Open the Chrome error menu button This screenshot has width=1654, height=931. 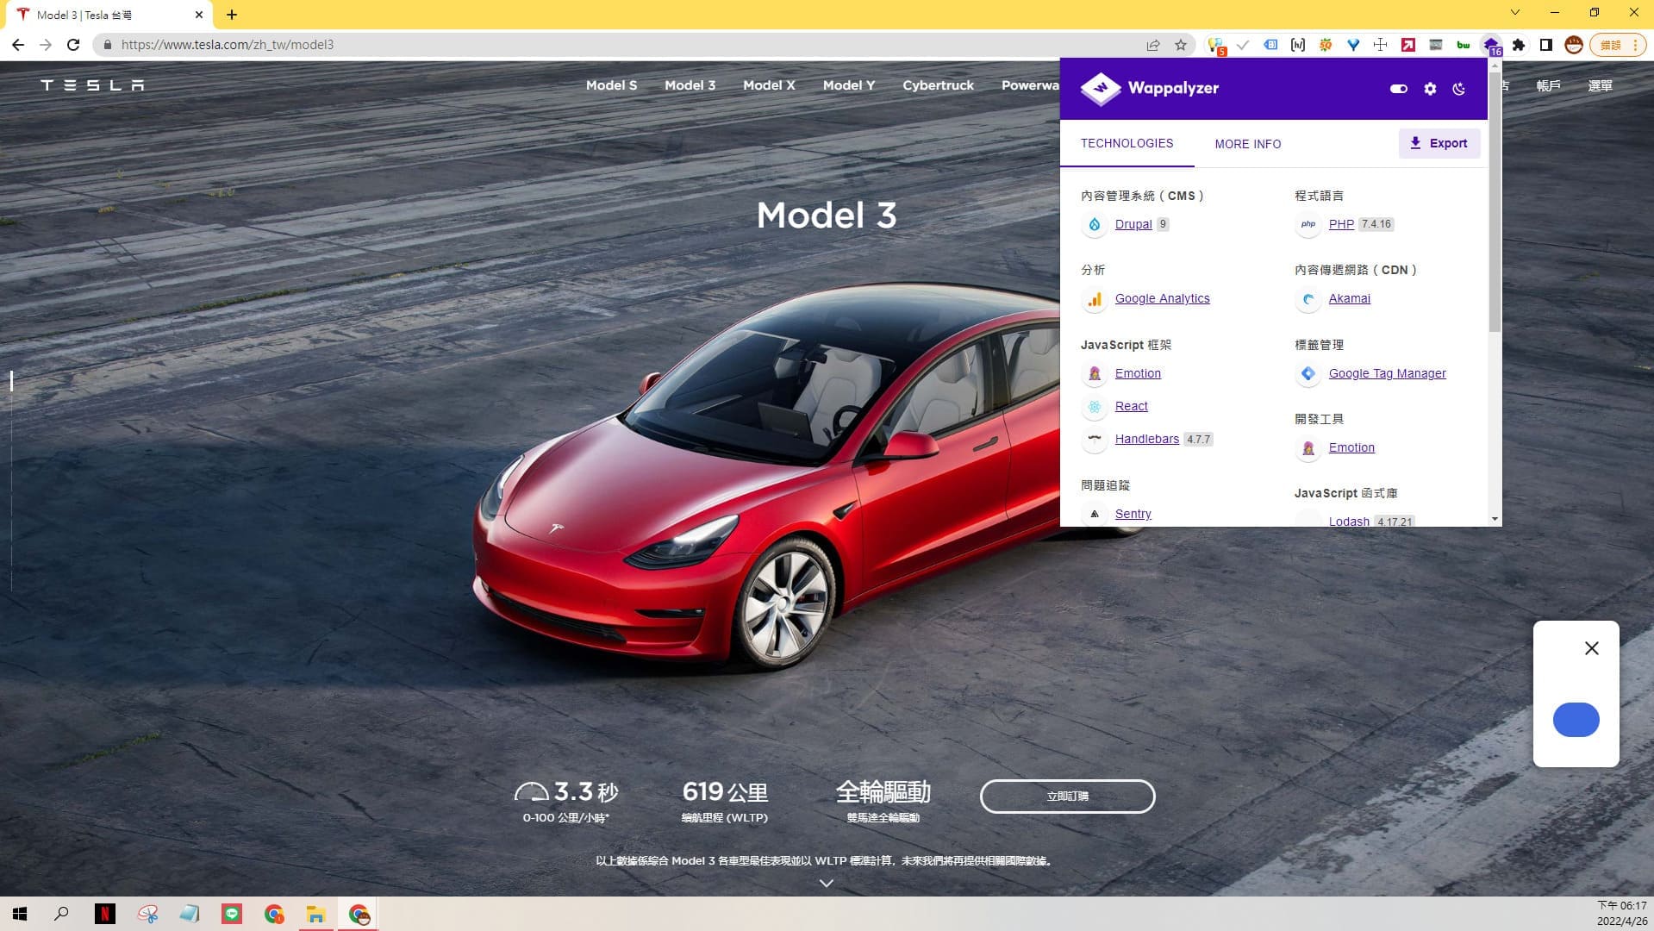click(x=1618, y=45)
